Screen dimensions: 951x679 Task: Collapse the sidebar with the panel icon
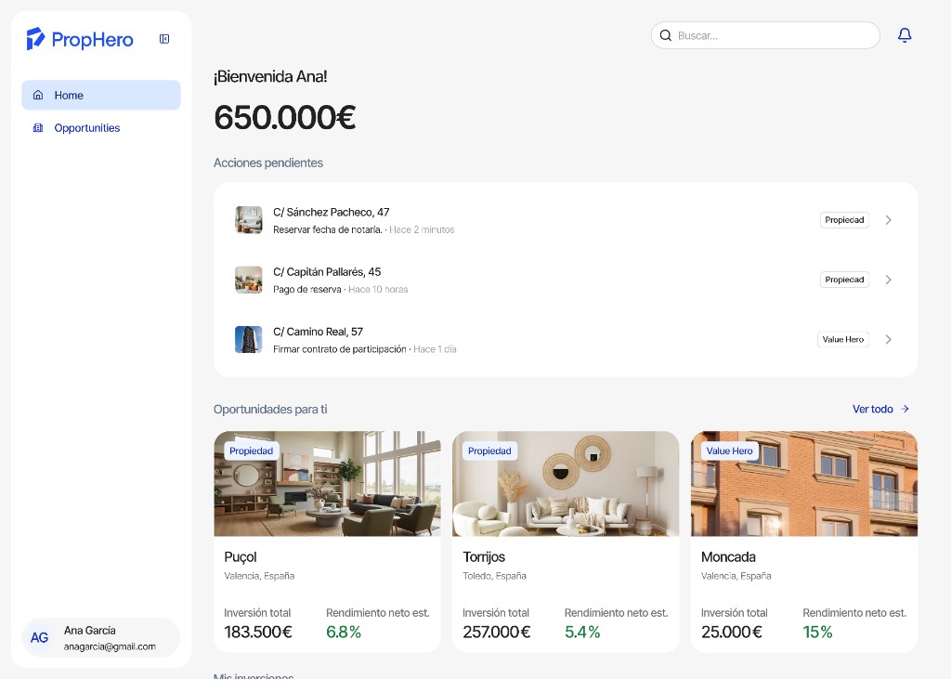pyautogui.click(x=164, y=39)
